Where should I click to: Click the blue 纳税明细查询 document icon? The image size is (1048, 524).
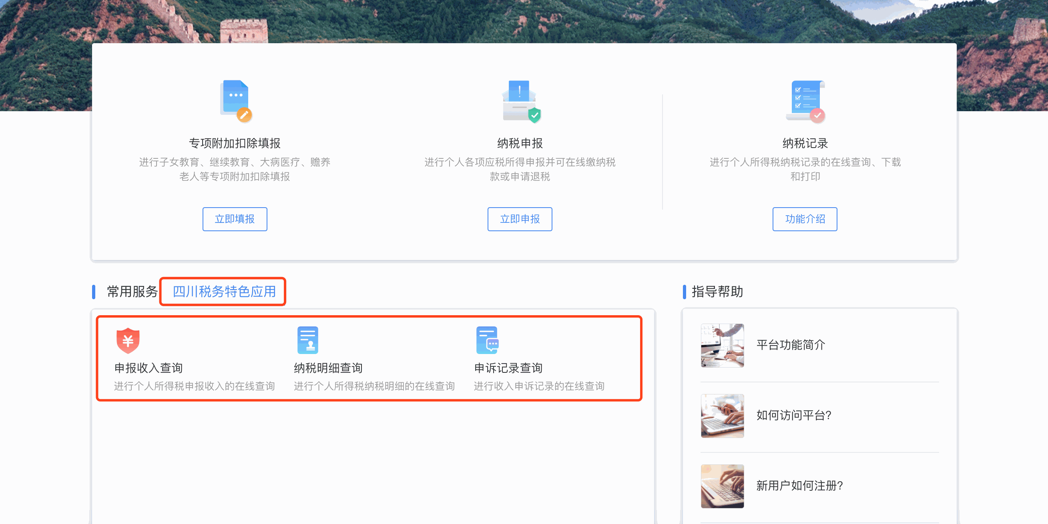coord(307,340)
